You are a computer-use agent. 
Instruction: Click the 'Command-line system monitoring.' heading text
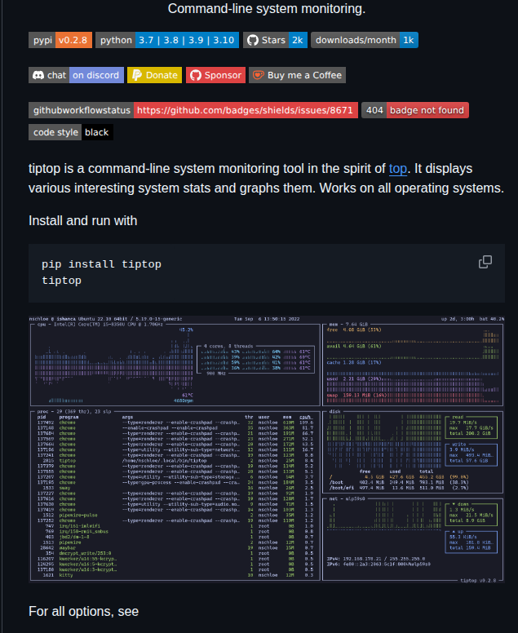(267, 8)
